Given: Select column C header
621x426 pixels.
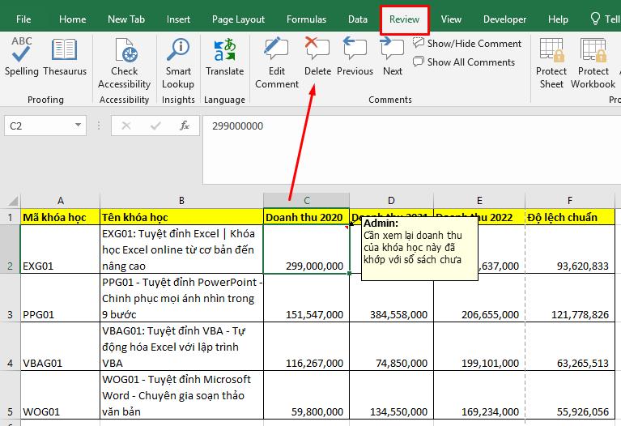Looking at the screenshot, I should 306,201.
